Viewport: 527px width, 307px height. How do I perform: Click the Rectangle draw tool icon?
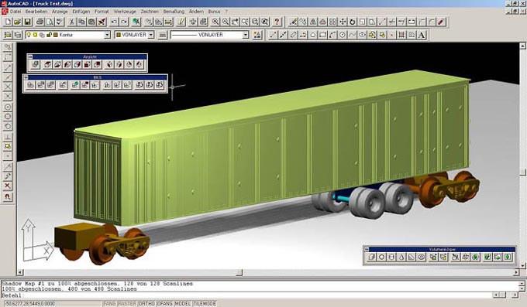tap(322, 35)
